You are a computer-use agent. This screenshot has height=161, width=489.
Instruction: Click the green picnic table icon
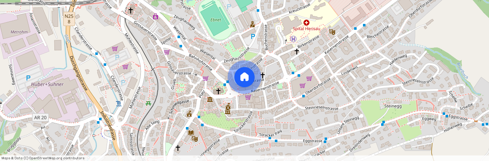(x=148, y=103)
